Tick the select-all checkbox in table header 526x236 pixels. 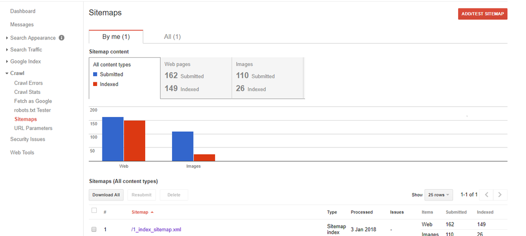pos(94,211)
